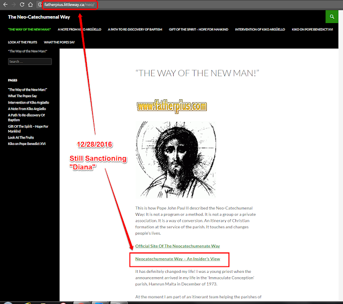This screenshot has height=304, width=343.
Task: Click the page heading "THE WAY OF THE NEW MAN!"
Action: (x=197, y=73)
